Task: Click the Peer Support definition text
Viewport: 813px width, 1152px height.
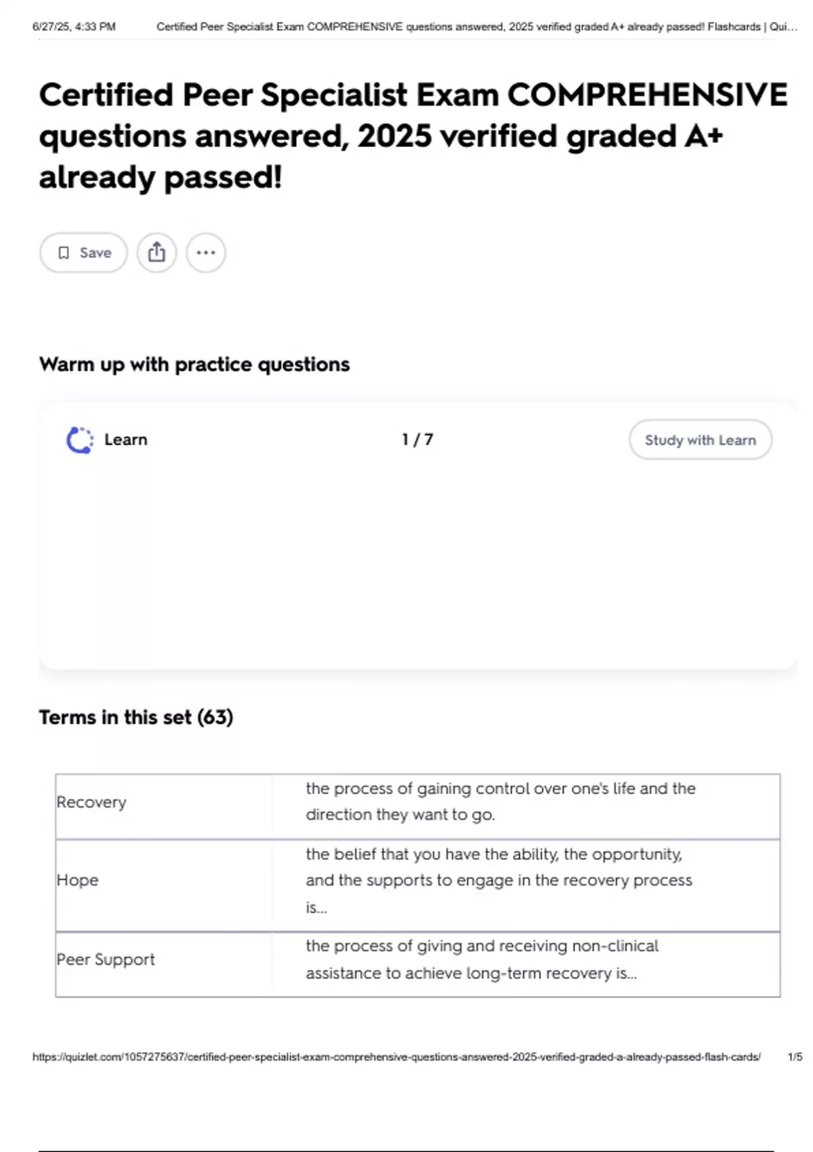Action: click(x=482, y=960)
